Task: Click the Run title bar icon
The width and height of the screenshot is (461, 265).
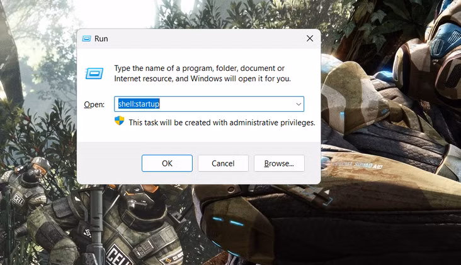Action: pos(86,39)
